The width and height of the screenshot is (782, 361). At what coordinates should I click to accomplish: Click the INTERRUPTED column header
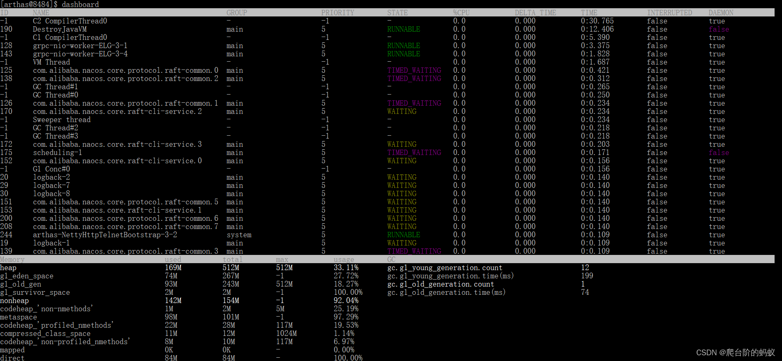click(670, 13)
